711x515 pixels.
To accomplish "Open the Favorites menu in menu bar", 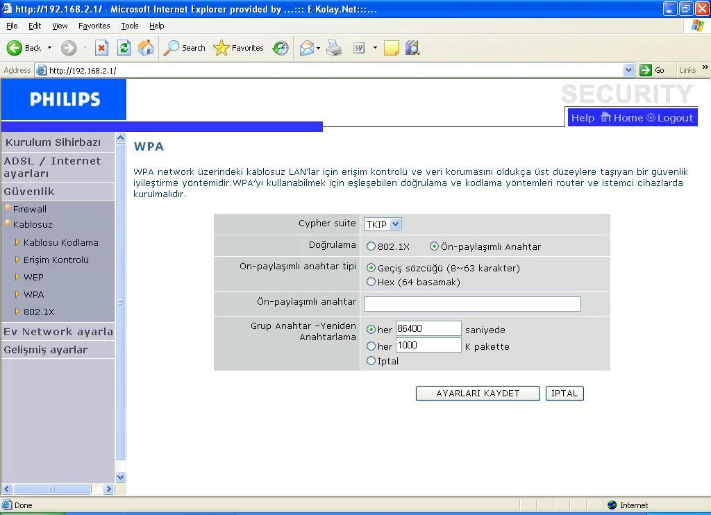I will (x=94, y=26).
